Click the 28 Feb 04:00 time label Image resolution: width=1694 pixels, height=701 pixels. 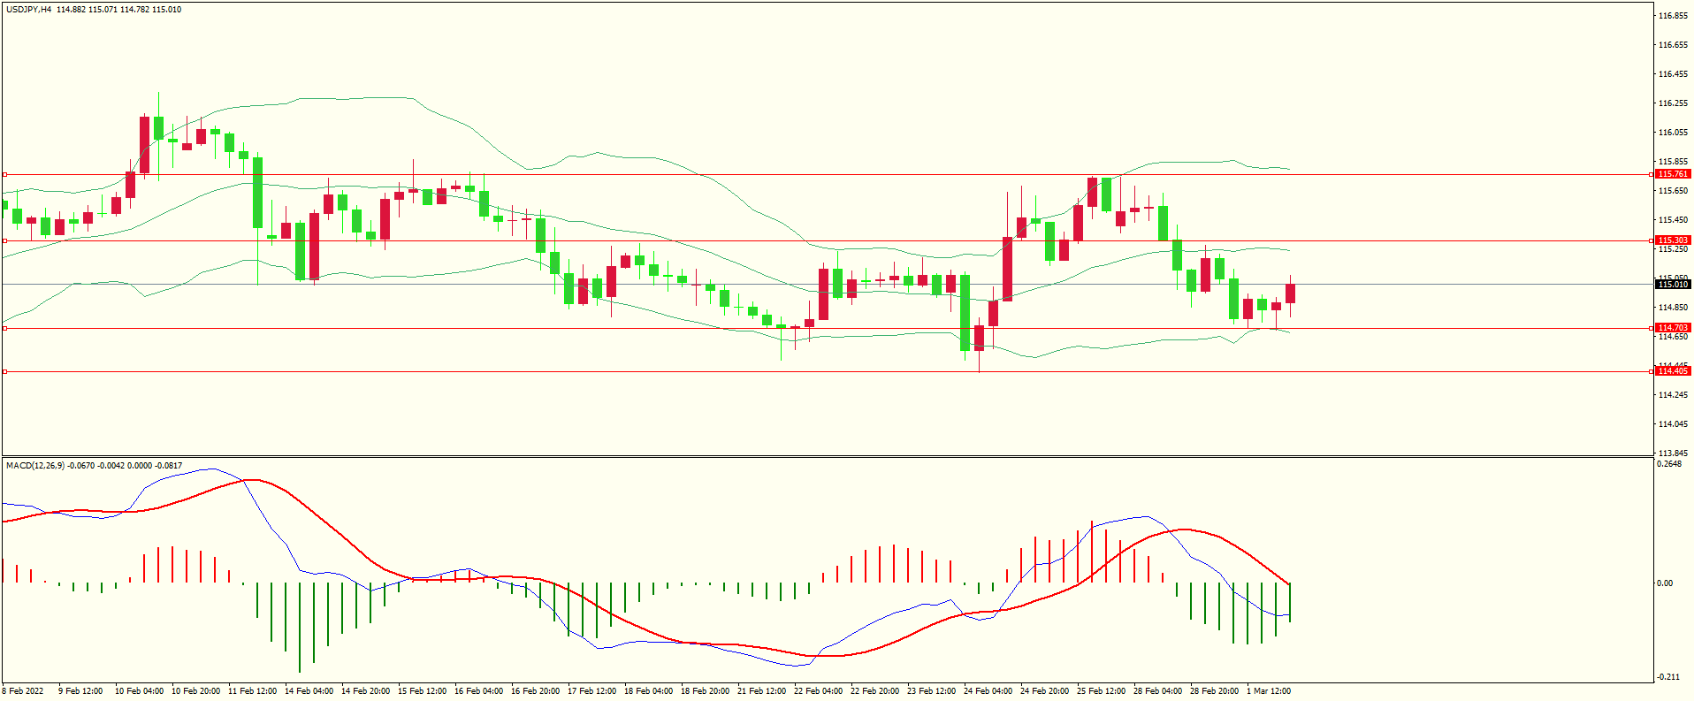[1157, 691]
